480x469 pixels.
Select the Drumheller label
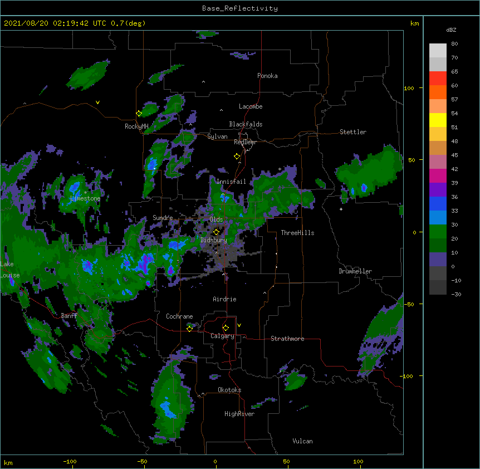click(x=355, y=271)
